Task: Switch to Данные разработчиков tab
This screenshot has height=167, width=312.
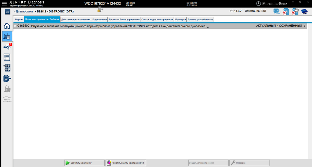Action: pos(200,20)
